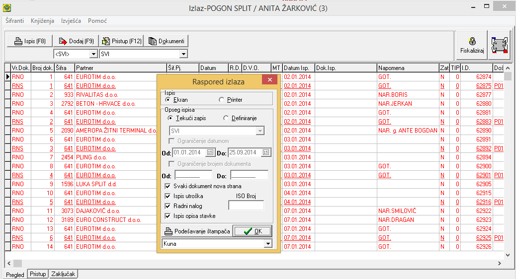Open the Izvješća menu
The height and width of the screenshot is (279, 516).
[71, 21]
